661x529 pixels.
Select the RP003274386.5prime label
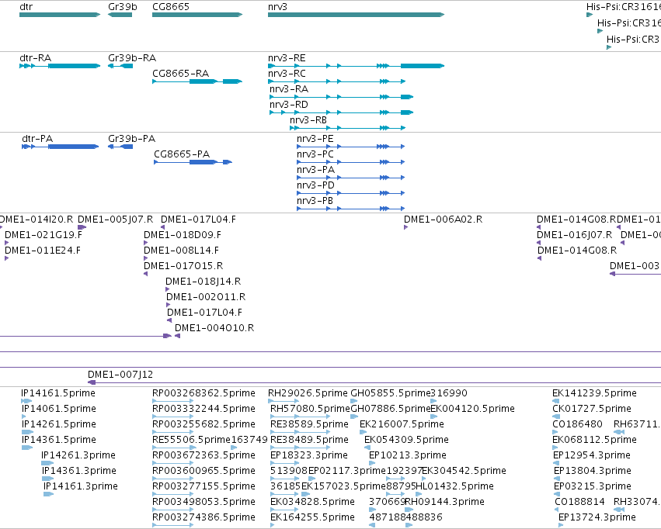tap(204, 517)
